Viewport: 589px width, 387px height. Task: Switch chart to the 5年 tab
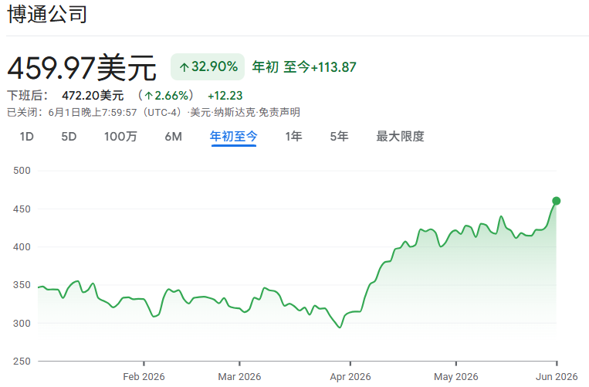pyautogui.click(x=339, y=137)
